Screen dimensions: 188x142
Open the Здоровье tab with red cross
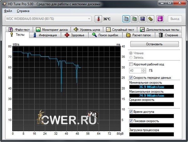tap(74, 35)
